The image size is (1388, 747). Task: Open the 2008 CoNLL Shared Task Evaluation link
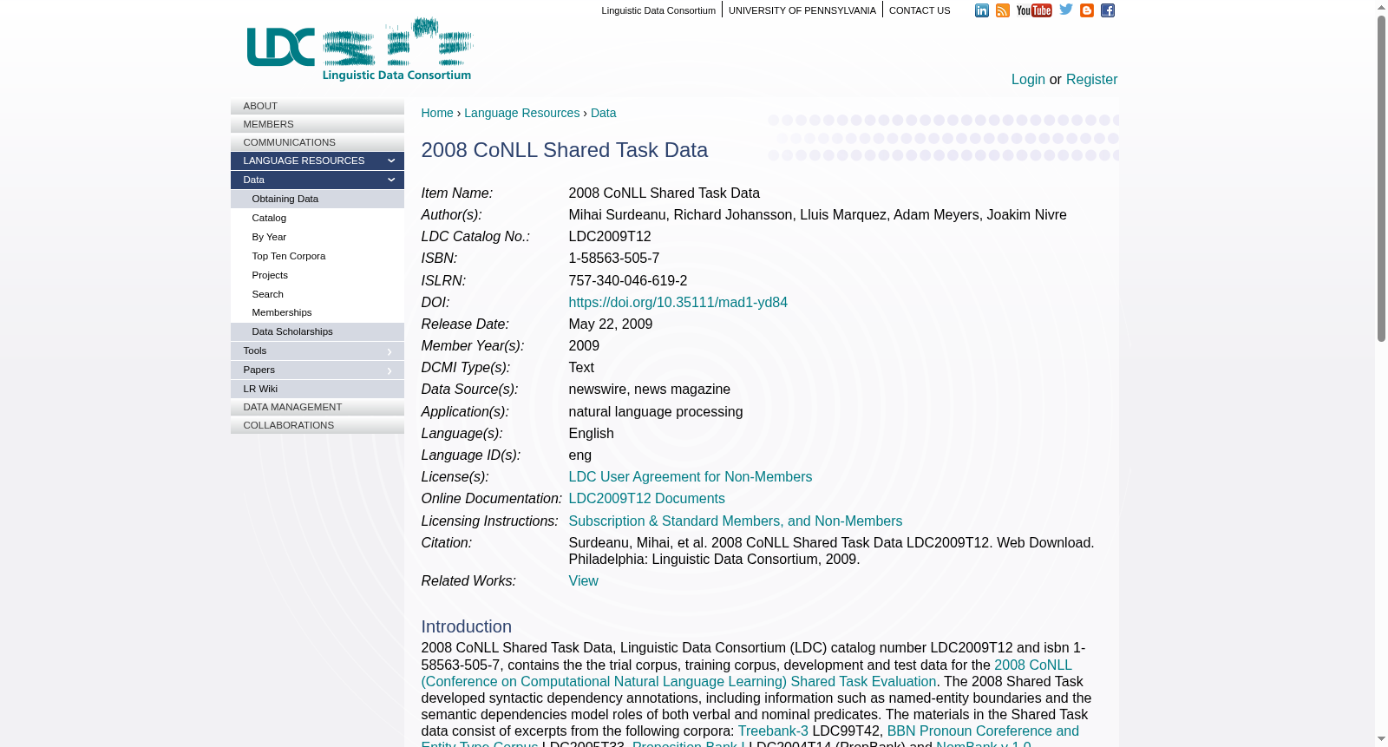(678, 681)
